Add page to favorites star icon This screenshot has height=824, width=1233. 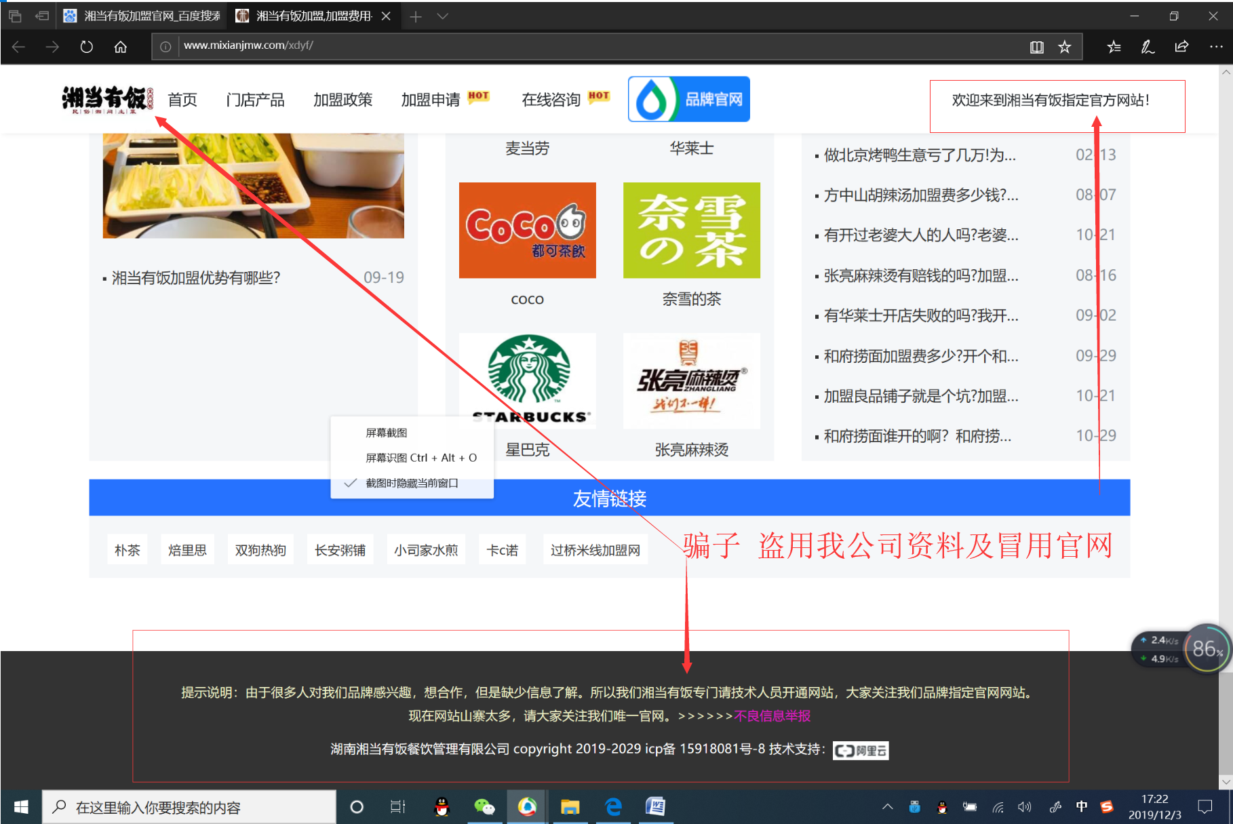tap(1064, 47)
